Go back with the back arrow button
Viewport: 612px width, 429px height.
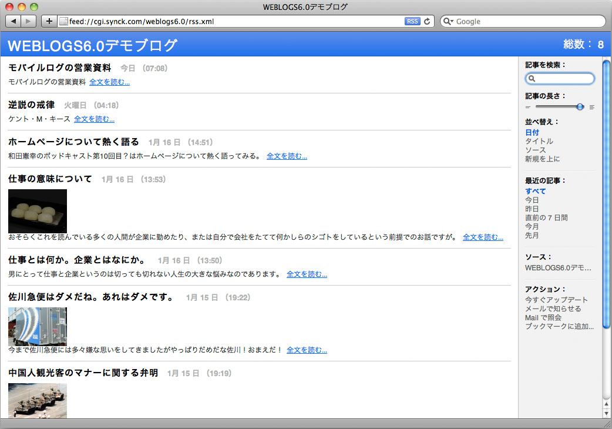tap(14, 21)
